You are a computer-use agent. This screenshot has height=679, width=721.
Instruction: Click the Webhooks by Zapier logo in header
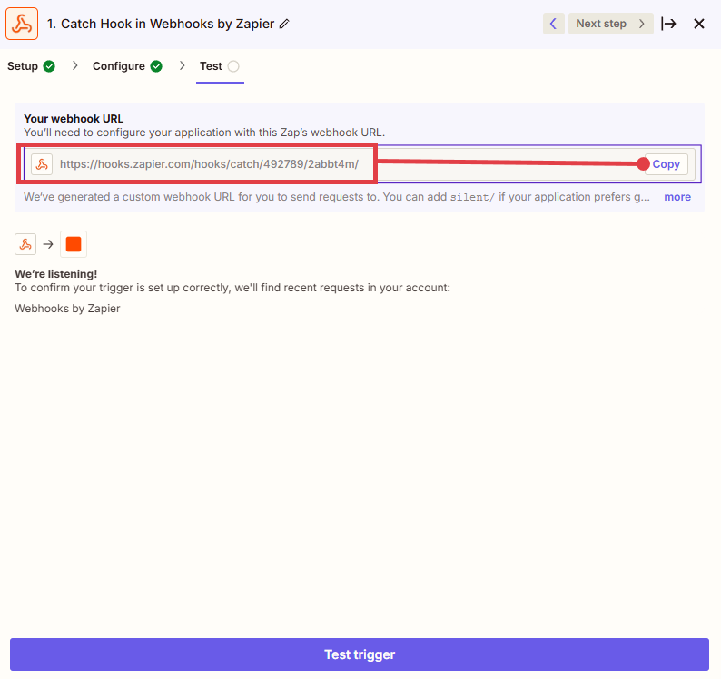pyautogui.click(x=22, y=24)
